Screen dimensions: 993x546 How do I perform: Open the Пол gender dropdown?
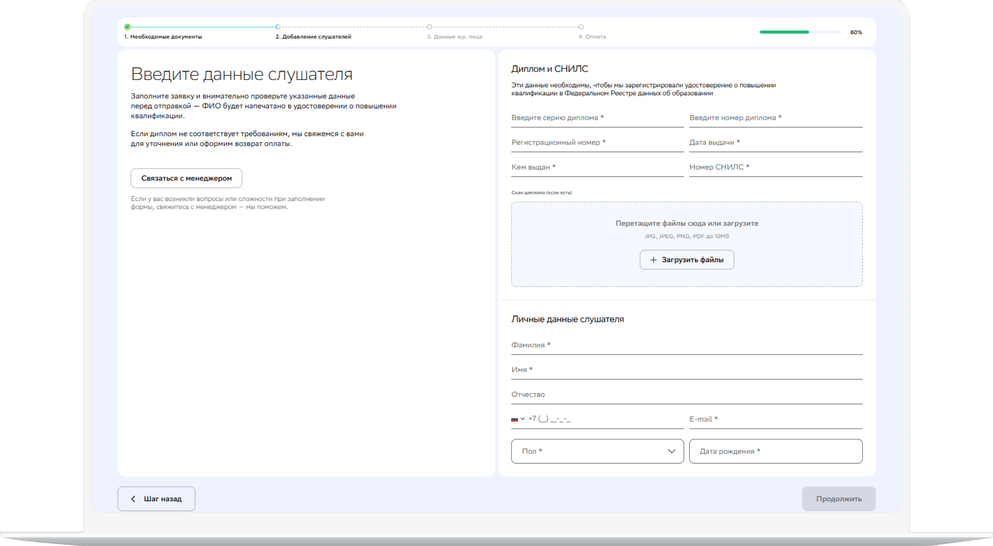597,451
